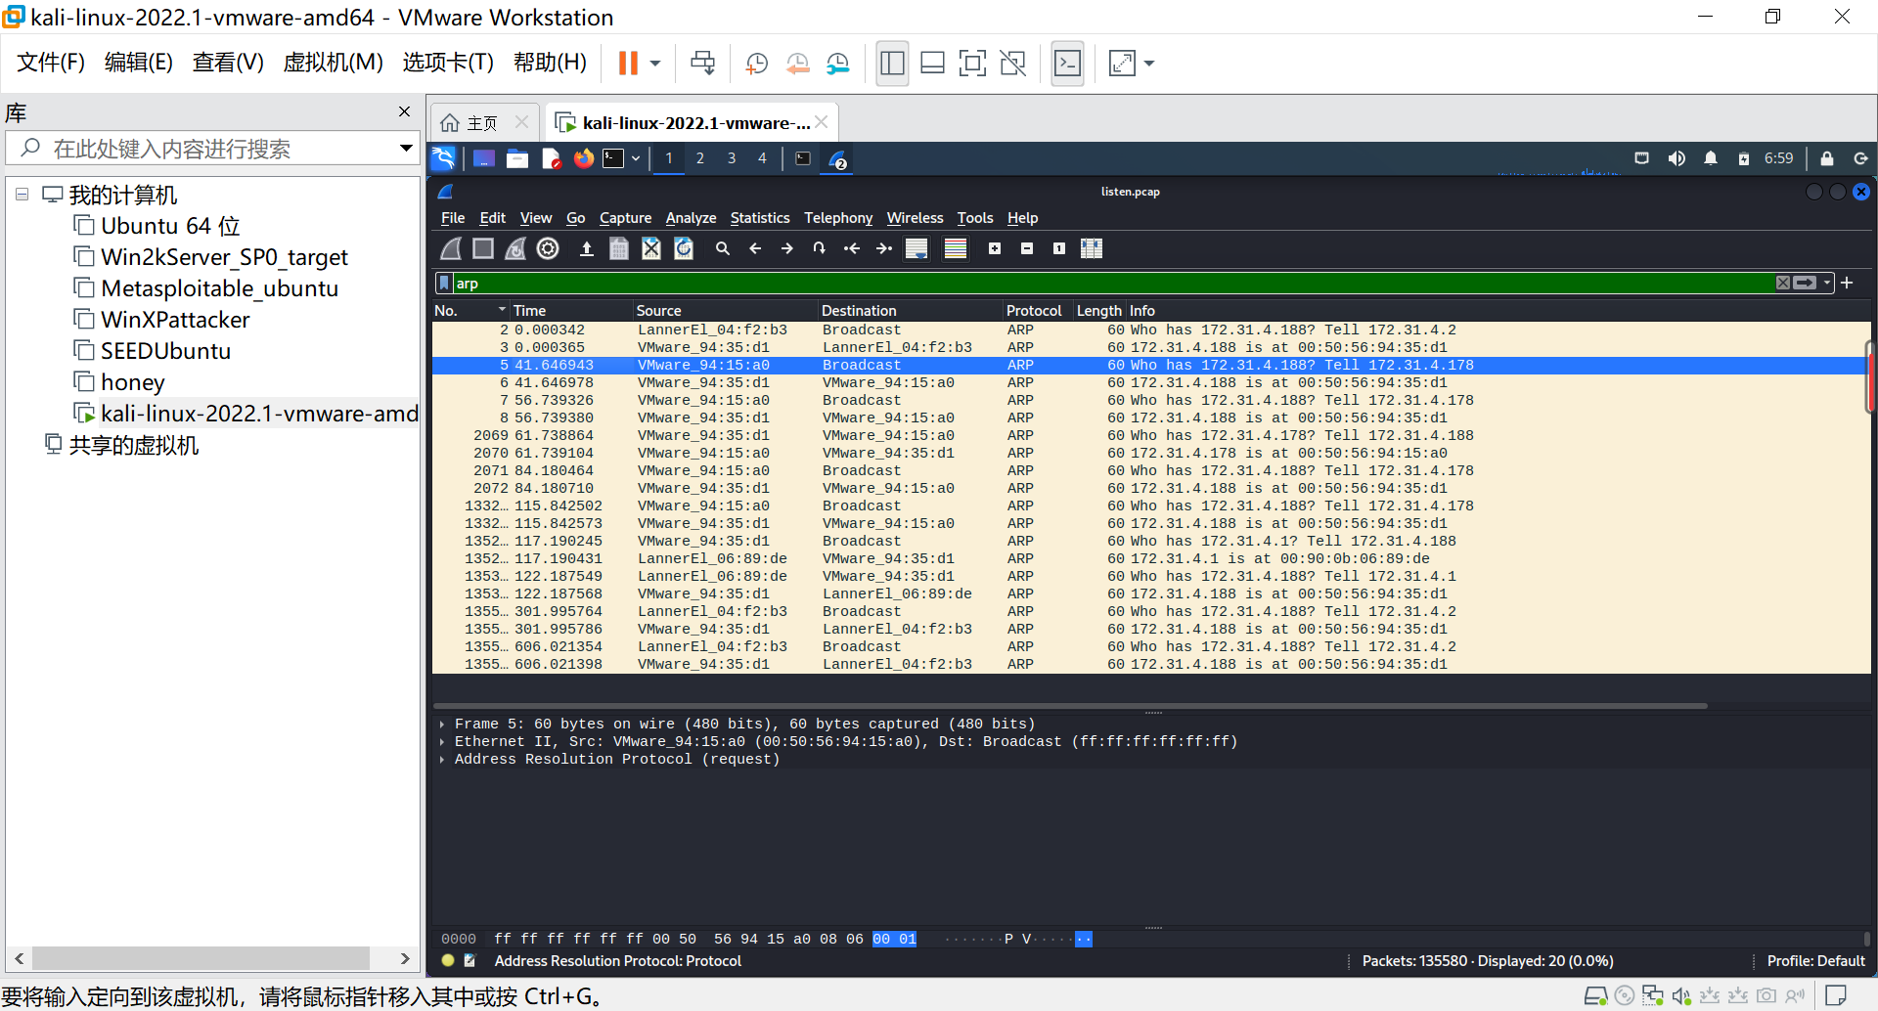Screen dimensions: 1878x1011
Task: Clear the arp display filter
Action: (x=1783, y=283)
